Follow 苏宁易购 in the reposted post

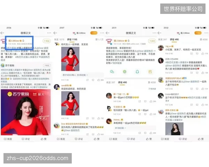click(x=47, y=65)
